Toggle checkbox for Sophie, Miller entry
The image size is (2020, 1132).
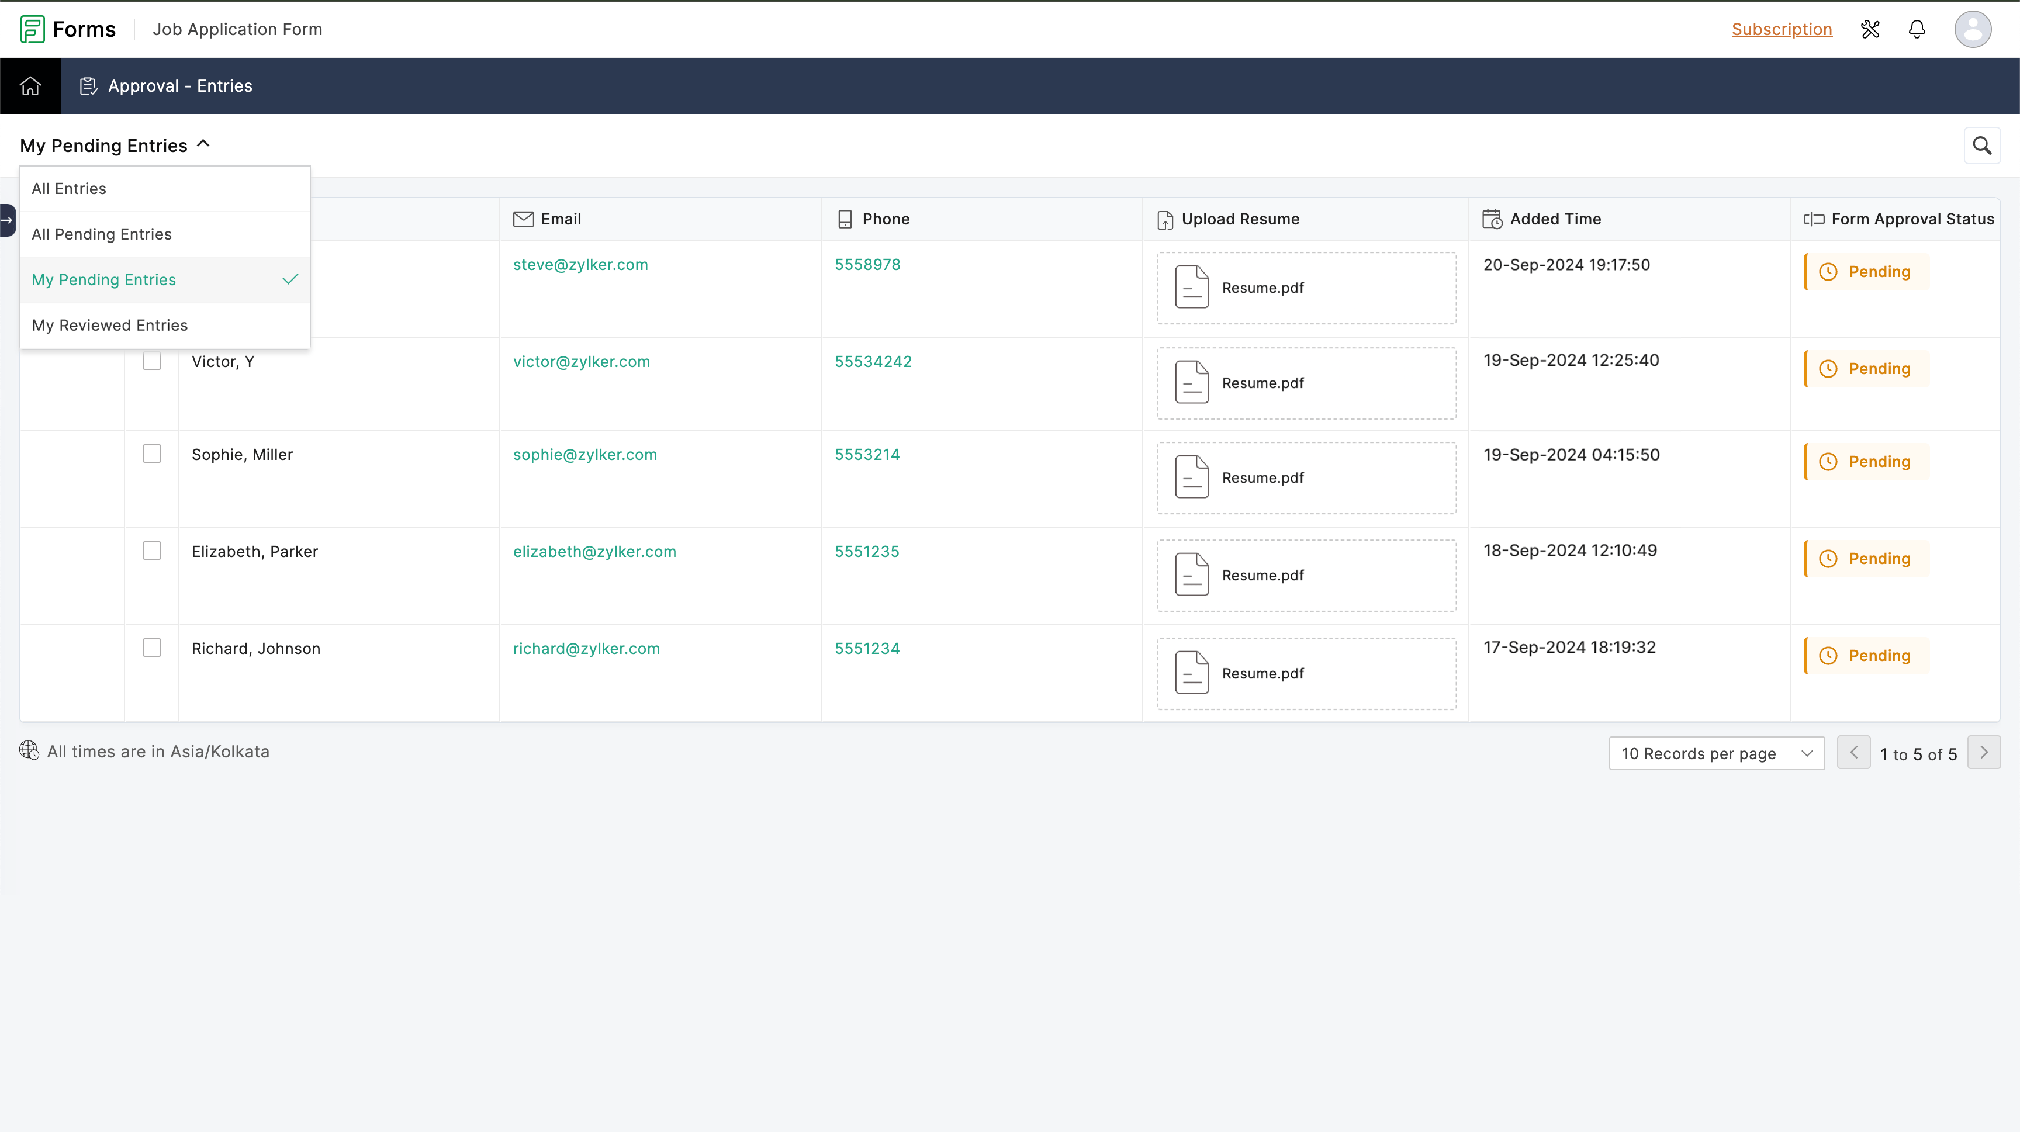click(x=153, y=454)
